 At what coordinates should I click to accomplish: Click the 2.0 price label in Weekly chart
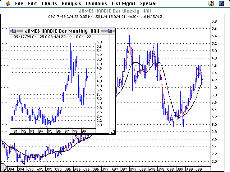(x=214, y=161)
